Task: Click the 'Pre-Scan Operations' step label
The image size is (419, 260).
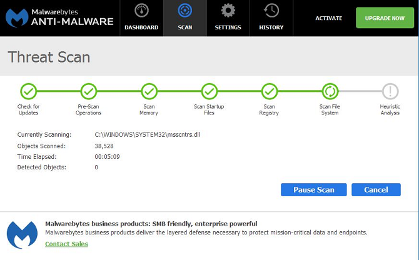Action: (88, 110)
